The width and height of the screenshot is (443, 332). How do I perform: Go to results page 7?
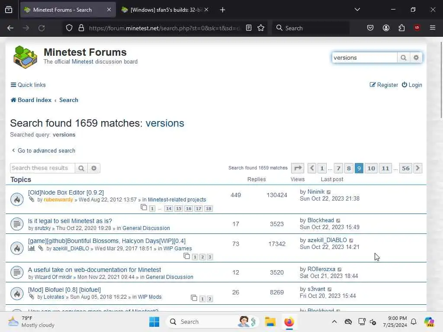tap(338, 168)
